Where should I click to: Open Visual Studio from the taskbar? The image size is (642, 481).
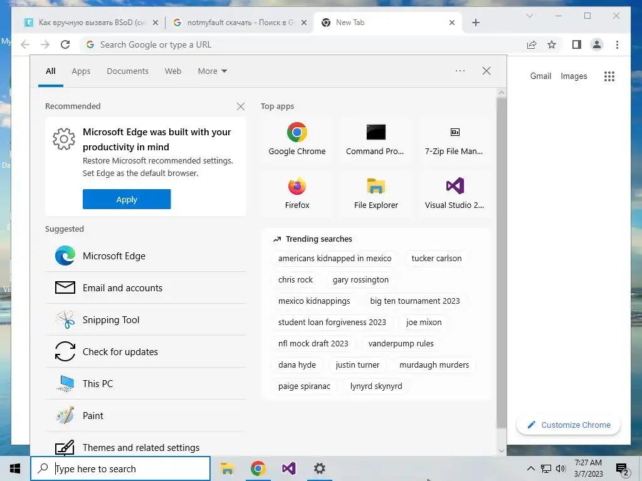pos(288,468)
